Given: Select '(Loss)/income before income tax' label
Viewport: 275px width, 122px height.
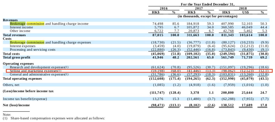Looking at the screenshot, I should pos(28,91).
